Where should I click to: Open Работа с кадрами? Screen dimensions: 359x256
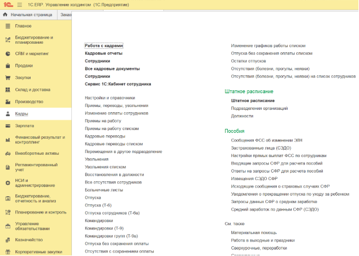[104, 46]
